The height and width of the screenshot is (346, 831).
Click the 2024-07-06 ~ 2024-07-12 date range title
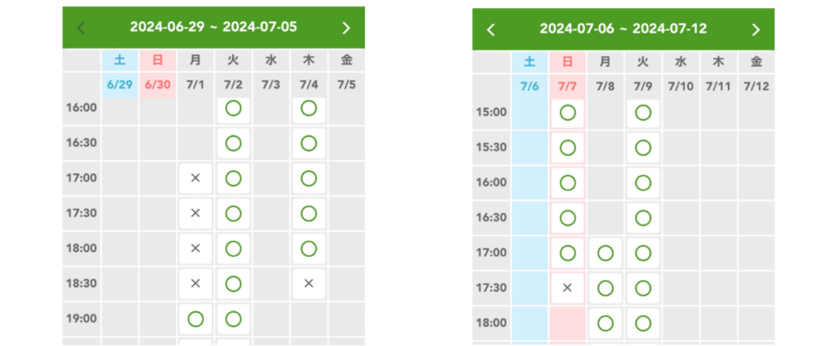[623, 29]
